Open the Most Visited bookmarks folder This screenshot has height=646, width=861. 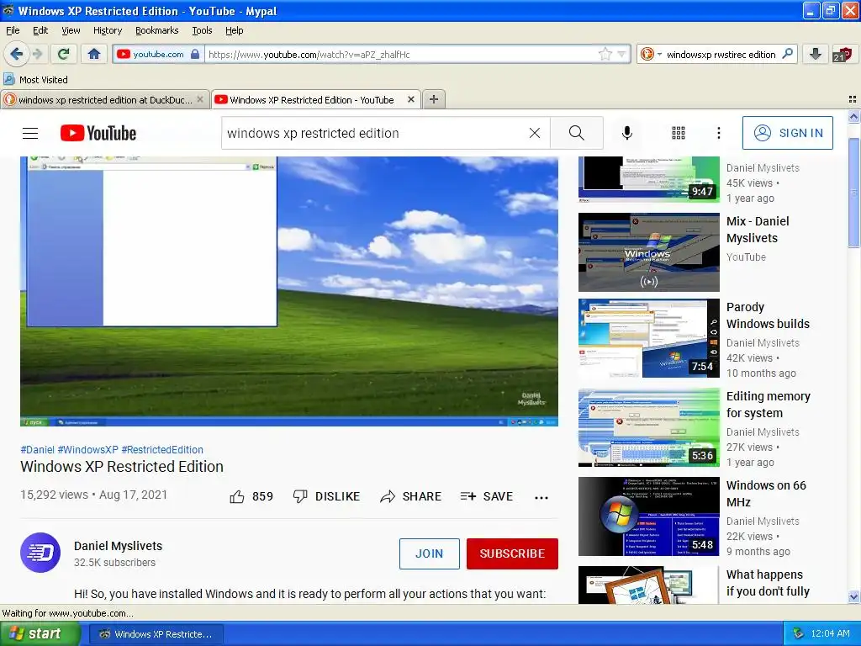[x=35, y=80]
